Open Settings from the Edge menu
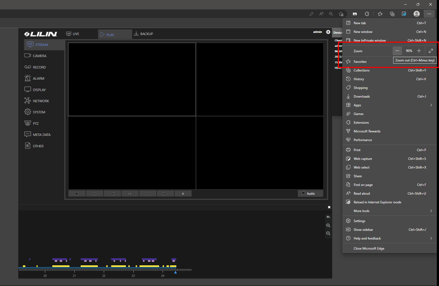This screenshot has width=439, height=286. coord(359,221)
